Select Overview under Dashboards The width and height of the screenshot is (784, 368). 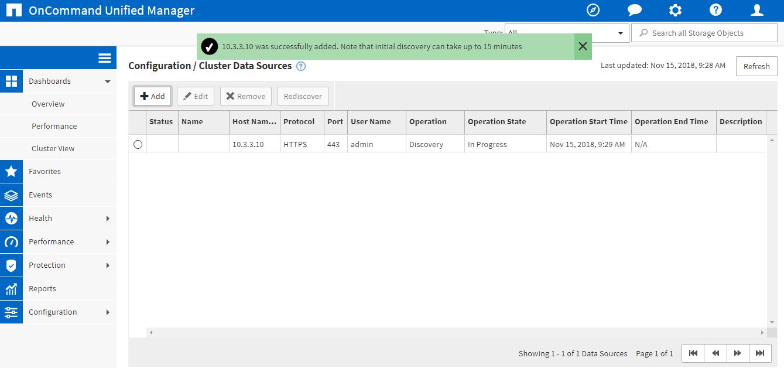pyautogui.click(x=48, y=104)
